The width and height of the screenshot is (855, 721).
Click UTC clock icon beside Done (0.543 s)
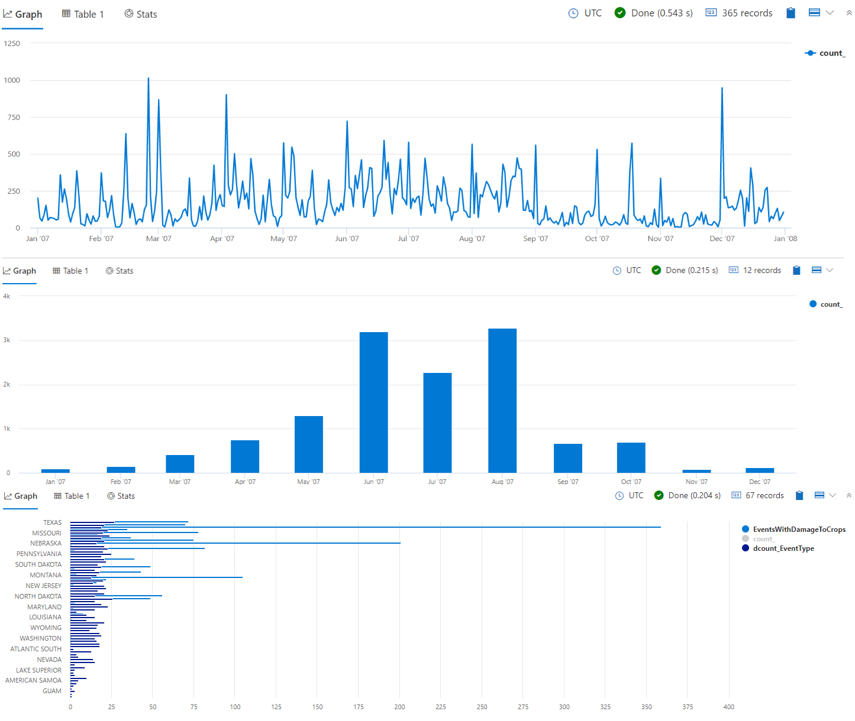click(x=573, y=13)
